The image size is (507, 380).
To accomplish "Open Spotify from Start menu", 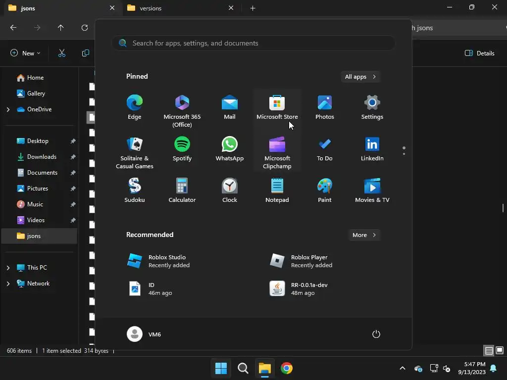I will (182, 149).
